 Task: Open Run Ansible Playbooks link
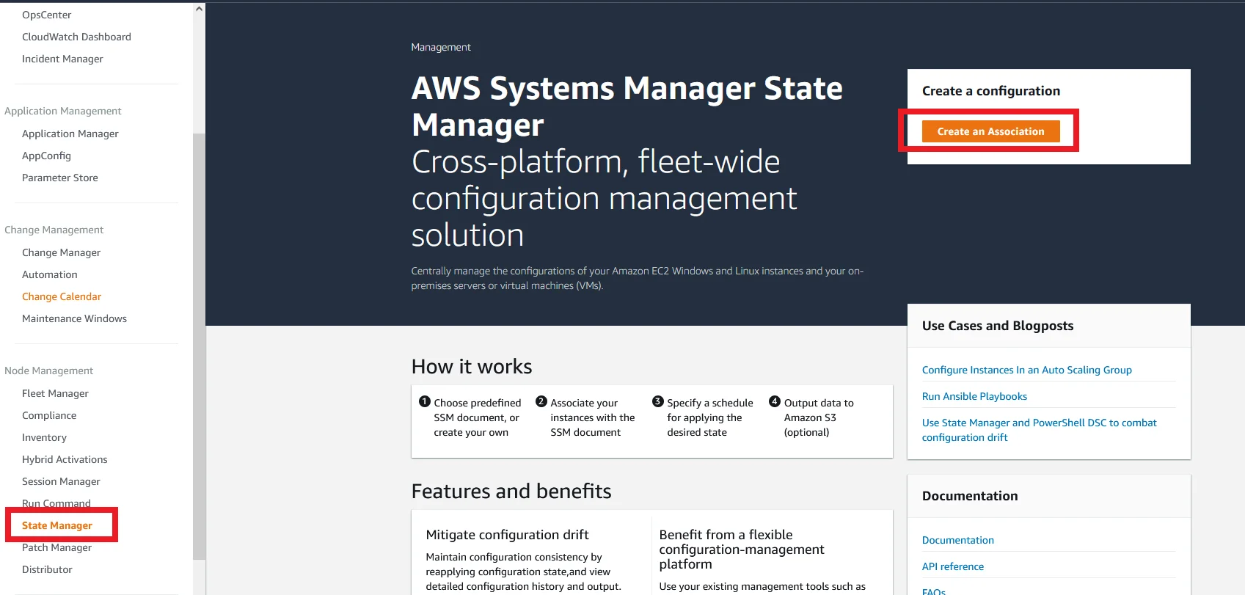tap(974, 396)
